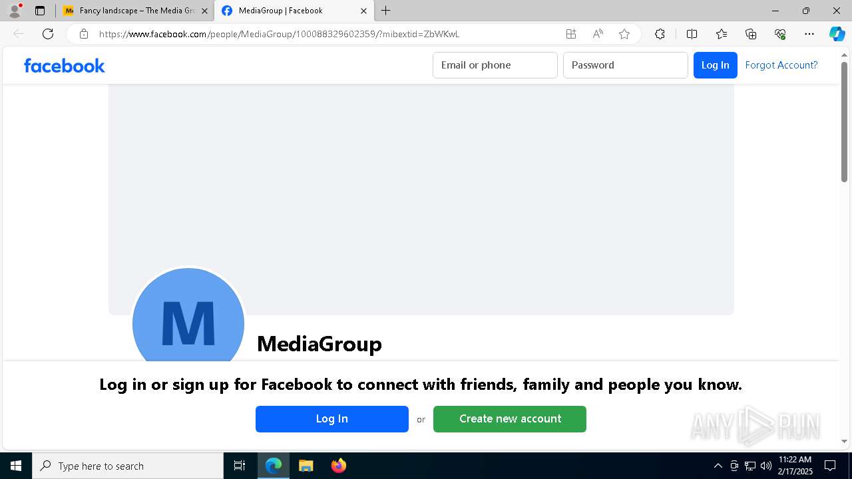
Task: Click the scrollbar down arrow
Action: [x=844, y=441]
